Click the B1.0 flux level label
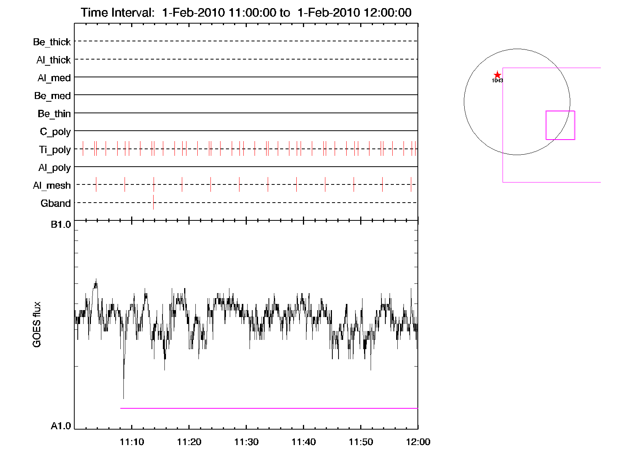This screenshot has width=619, height=464. pyautogui.click(x=61, y=225)
